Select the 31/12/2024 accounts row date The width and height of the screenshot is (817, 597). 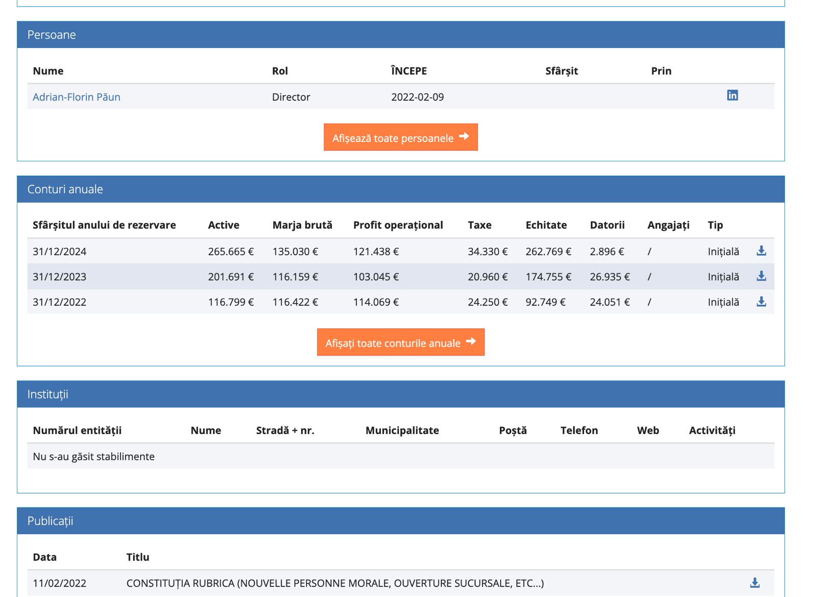(60, 251)
